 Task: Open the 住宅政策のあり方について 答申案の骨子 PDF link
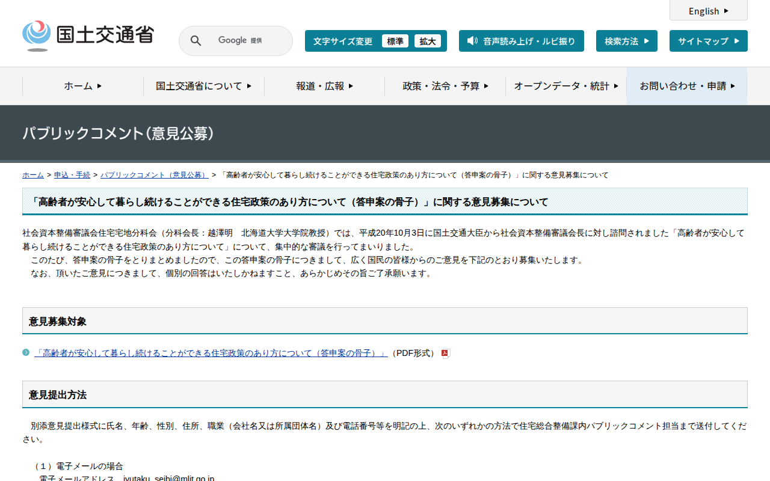pos(211,354)
